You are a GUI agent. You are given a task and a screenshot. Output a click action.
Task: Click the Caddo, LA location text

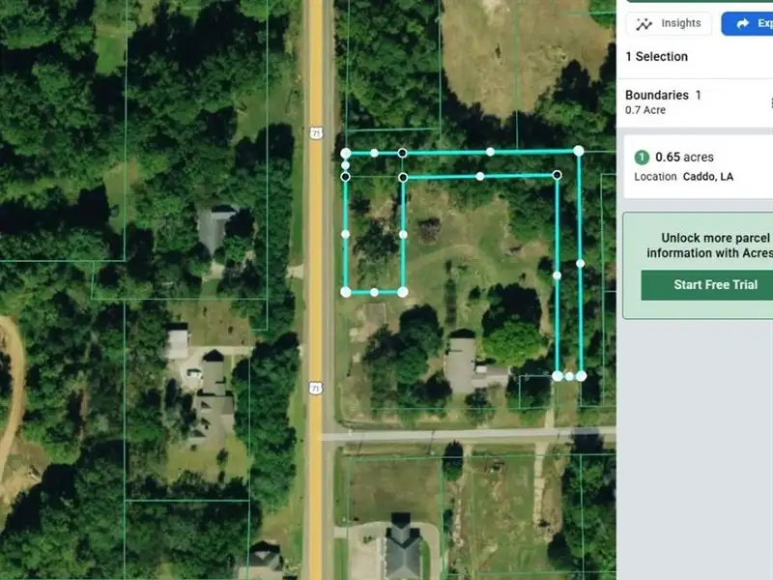tap(708, 177)
